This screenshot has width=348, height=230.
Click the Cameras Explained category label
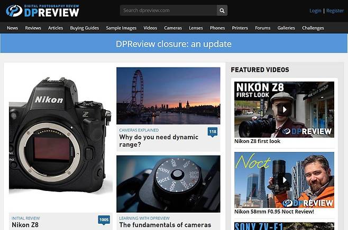tap(139, 130)
